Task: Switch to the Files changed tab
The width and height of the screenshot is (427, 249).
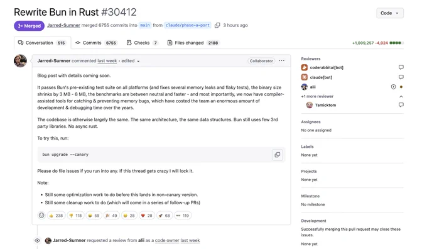Action: [x=193, y=43]
